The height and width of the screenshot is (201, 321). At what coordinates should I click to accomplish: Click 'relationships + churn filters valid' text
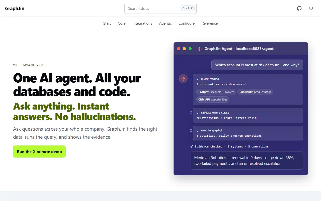(x=226, y=118)
